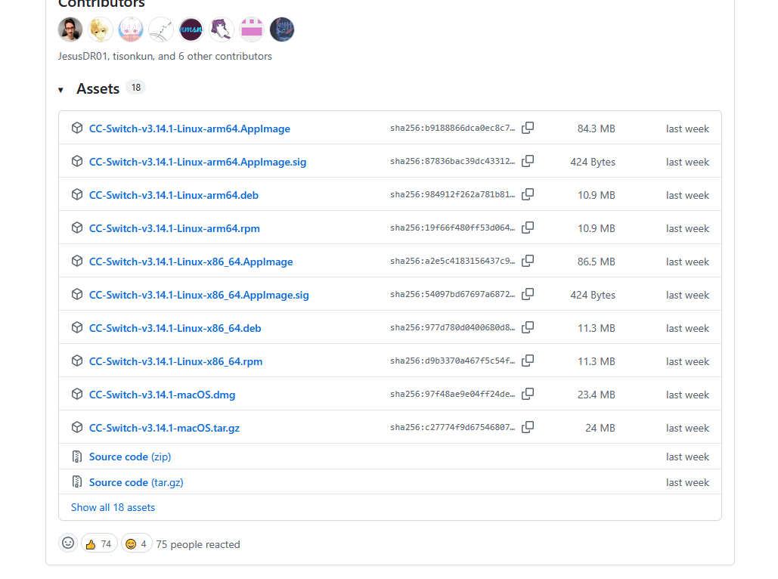
Task: Download CC-Switch-v3.14.1-macOS.dmg
Action: [x=162, y=395]
